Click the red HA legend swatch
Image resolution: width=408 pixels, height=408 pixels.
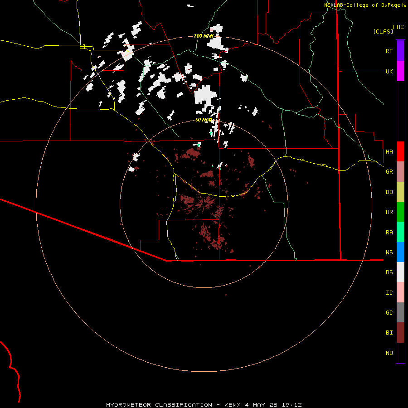pos(400,151)
